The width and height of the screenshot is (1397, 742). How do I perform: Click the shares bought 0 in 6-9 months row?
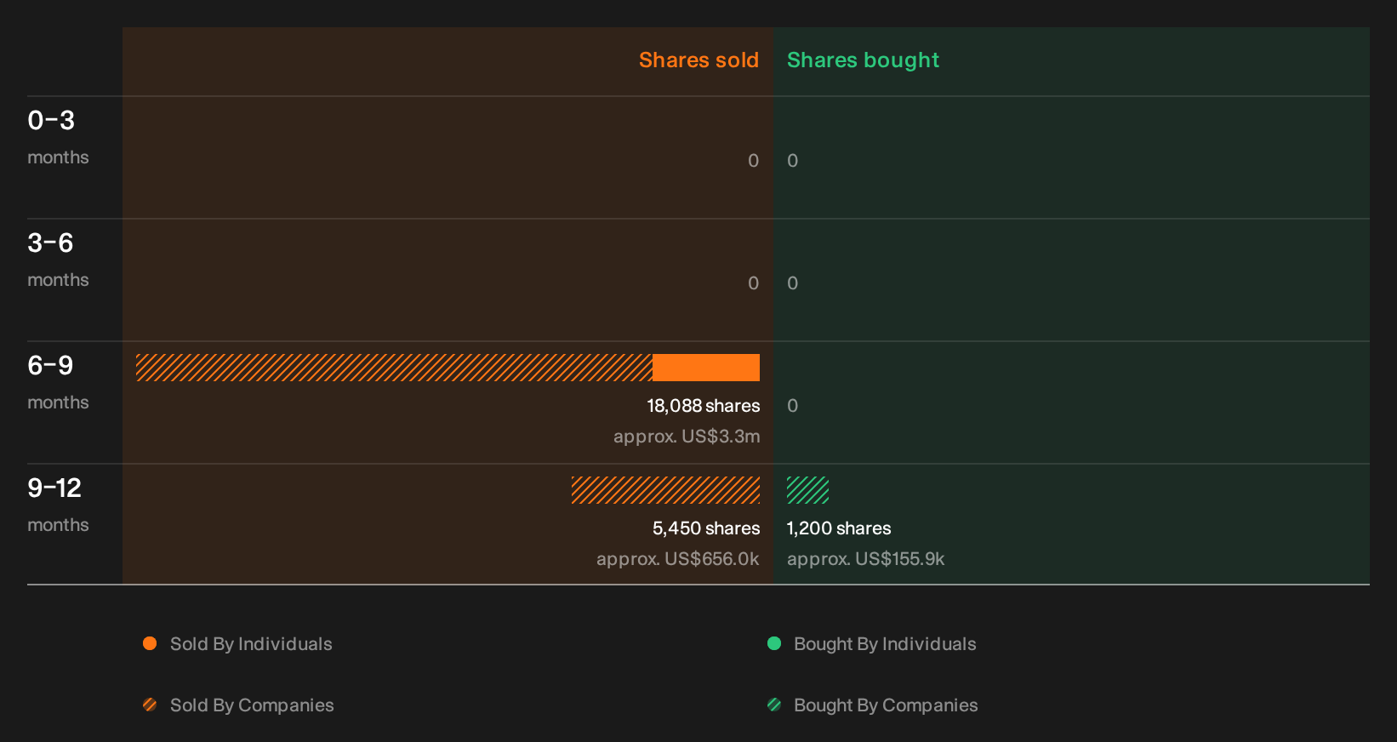tap(793, 406)
